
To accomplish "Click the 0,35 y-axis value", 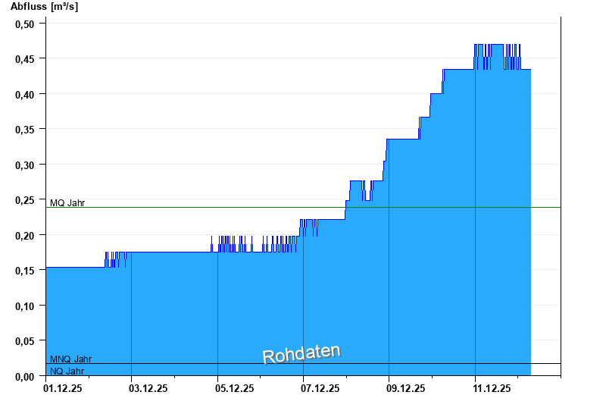I will [x=25, y=130].
